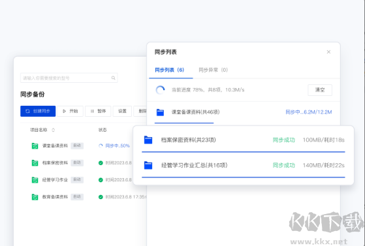The image size is (365, 246).
Task: Click the 同步备份 heading
Action: point(33,94)
